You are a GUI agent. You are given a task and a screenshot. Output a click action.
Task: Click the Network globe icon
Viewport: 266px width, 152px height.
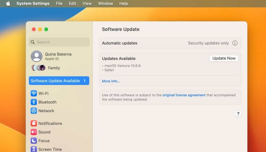point(34,111)
